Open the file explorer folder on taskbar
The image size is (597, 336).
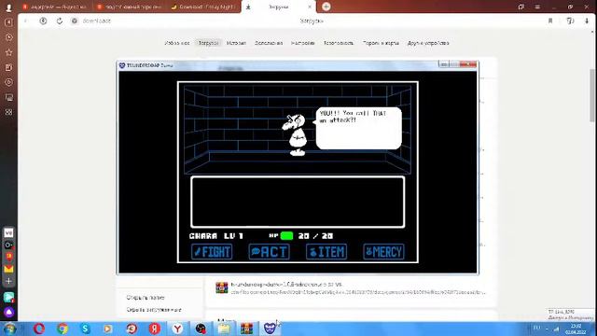224,329
